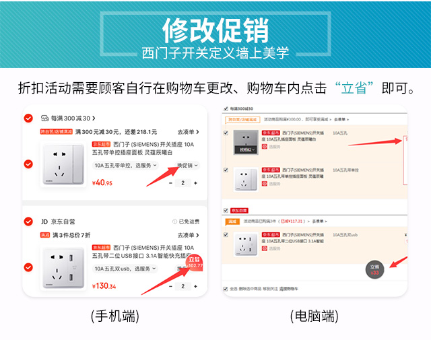This screenshot has height=340, width=431.
Task: Click the dark 立省 ¥33 circle badge
Action: pos(374,269)
